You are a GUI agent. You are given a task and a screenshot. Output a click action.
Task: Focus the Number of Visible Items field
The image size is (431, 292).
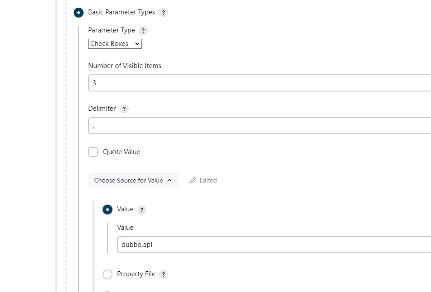point(259,83)
